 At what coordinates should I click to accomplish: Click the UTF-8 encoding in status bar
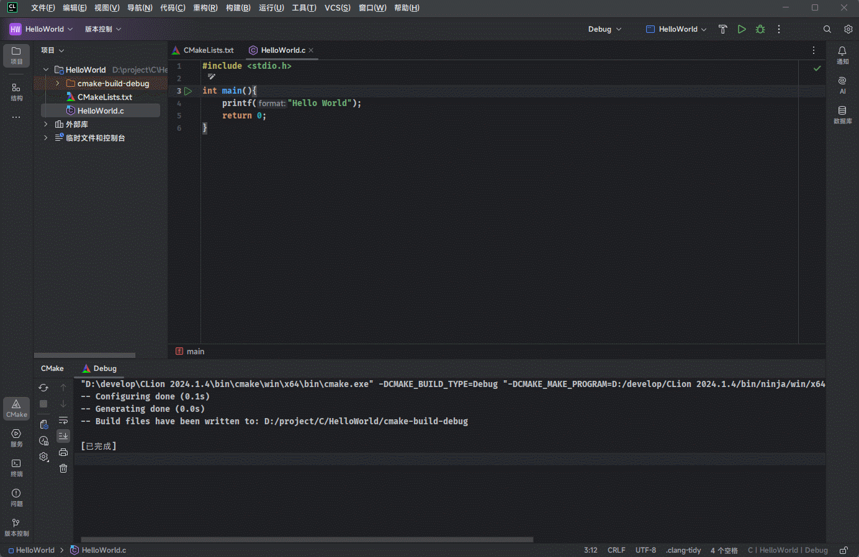[645, 550]
